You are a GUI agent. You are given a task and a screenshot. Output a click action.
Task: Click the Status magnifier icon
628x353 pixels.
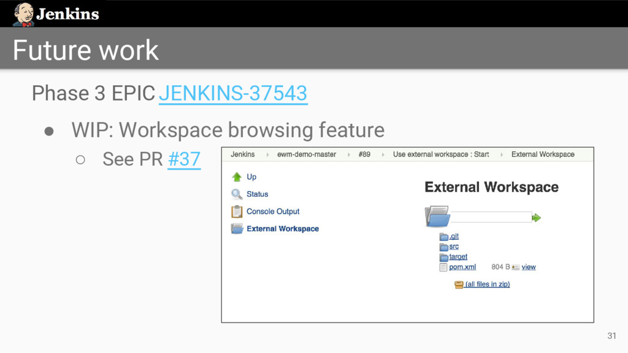pos(237,194)
